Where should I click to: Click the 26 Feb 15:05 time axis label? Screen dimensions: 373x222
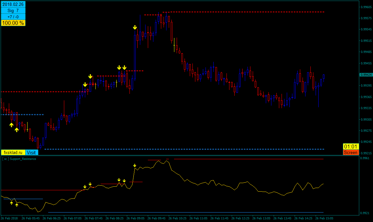click(x=324, y=218)
